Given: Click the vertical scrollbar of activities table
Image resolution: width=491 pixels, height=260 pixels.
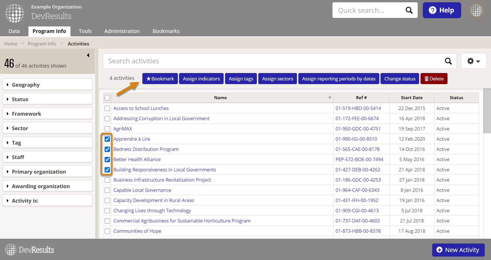Looking at the screenshot, I should (487, 111).
